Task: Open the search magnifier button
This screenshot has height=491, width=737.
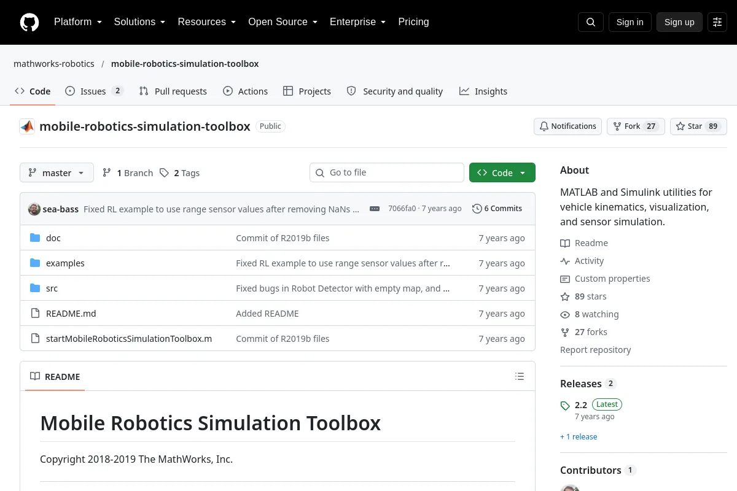Action: [x=591, y=22]
